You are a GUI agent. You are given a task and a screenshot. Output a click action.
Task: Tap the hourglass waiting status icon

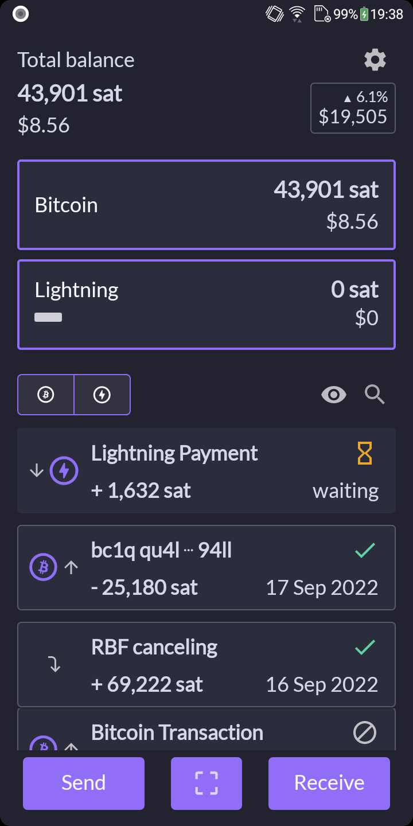pyautogui.click(x=365, y=454)
